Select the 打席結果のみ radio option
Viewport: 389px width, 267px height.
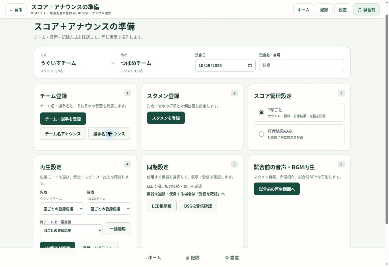[261, 134]
